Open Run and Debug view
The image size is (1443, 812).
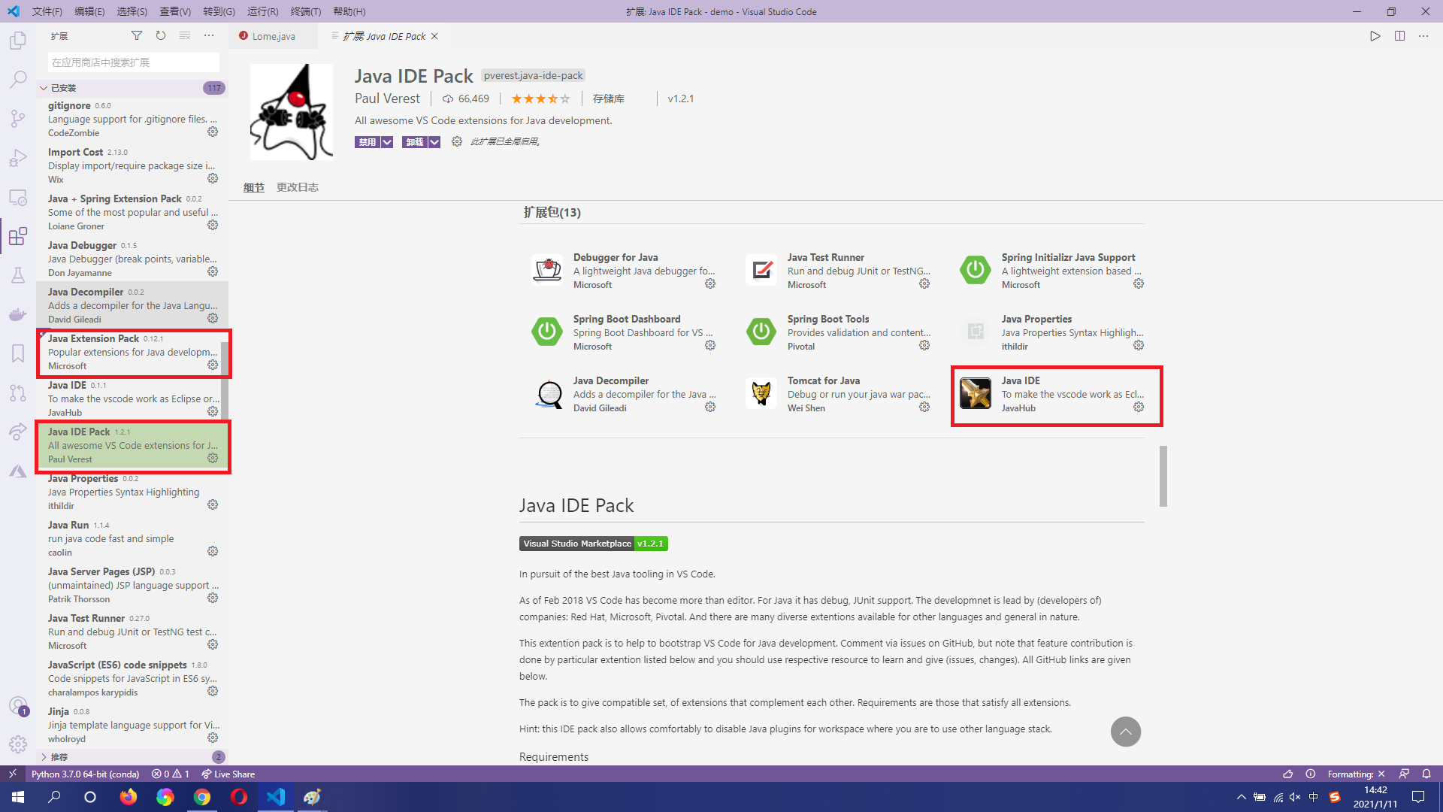tap(17, 158)
